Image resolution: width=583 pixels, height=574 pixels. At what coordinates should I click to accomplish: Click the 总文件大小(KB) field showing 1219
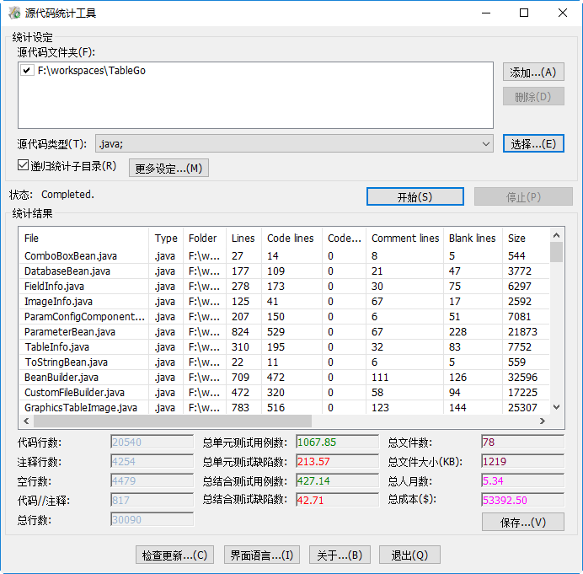[523, 461]
